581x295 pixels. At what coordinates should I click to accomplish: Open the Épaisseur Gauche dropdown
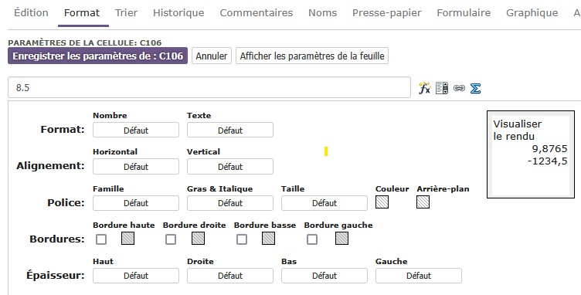pos(419,276)
